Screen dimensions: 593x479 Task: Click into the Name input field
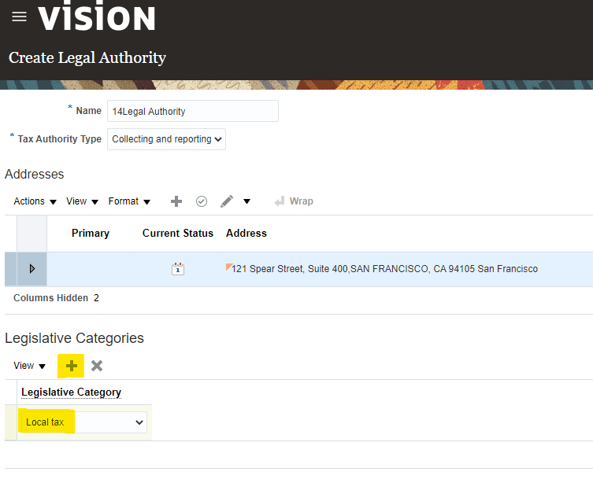[192, 111]
